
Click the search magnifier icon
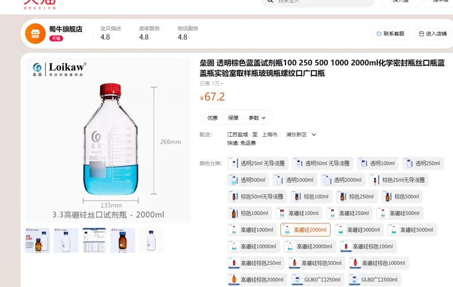270,2
